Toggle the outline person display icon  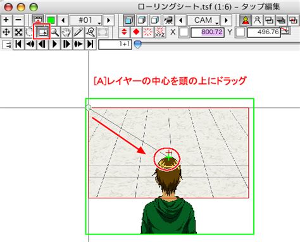[x=258, y=20]
